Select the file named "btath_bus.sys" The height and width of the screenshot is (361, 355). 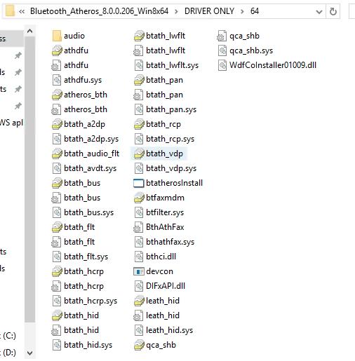[89, 212]
